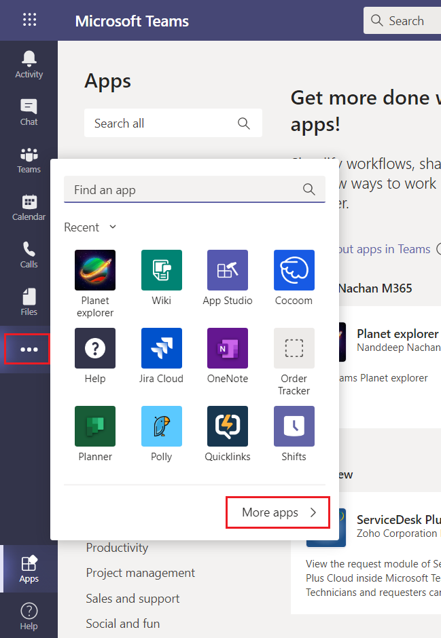The height and width of the screenshot is (638, 441).
Task: Launch OneNote from the app flyout
Action: pyautogui.click(x=227, y=348)
